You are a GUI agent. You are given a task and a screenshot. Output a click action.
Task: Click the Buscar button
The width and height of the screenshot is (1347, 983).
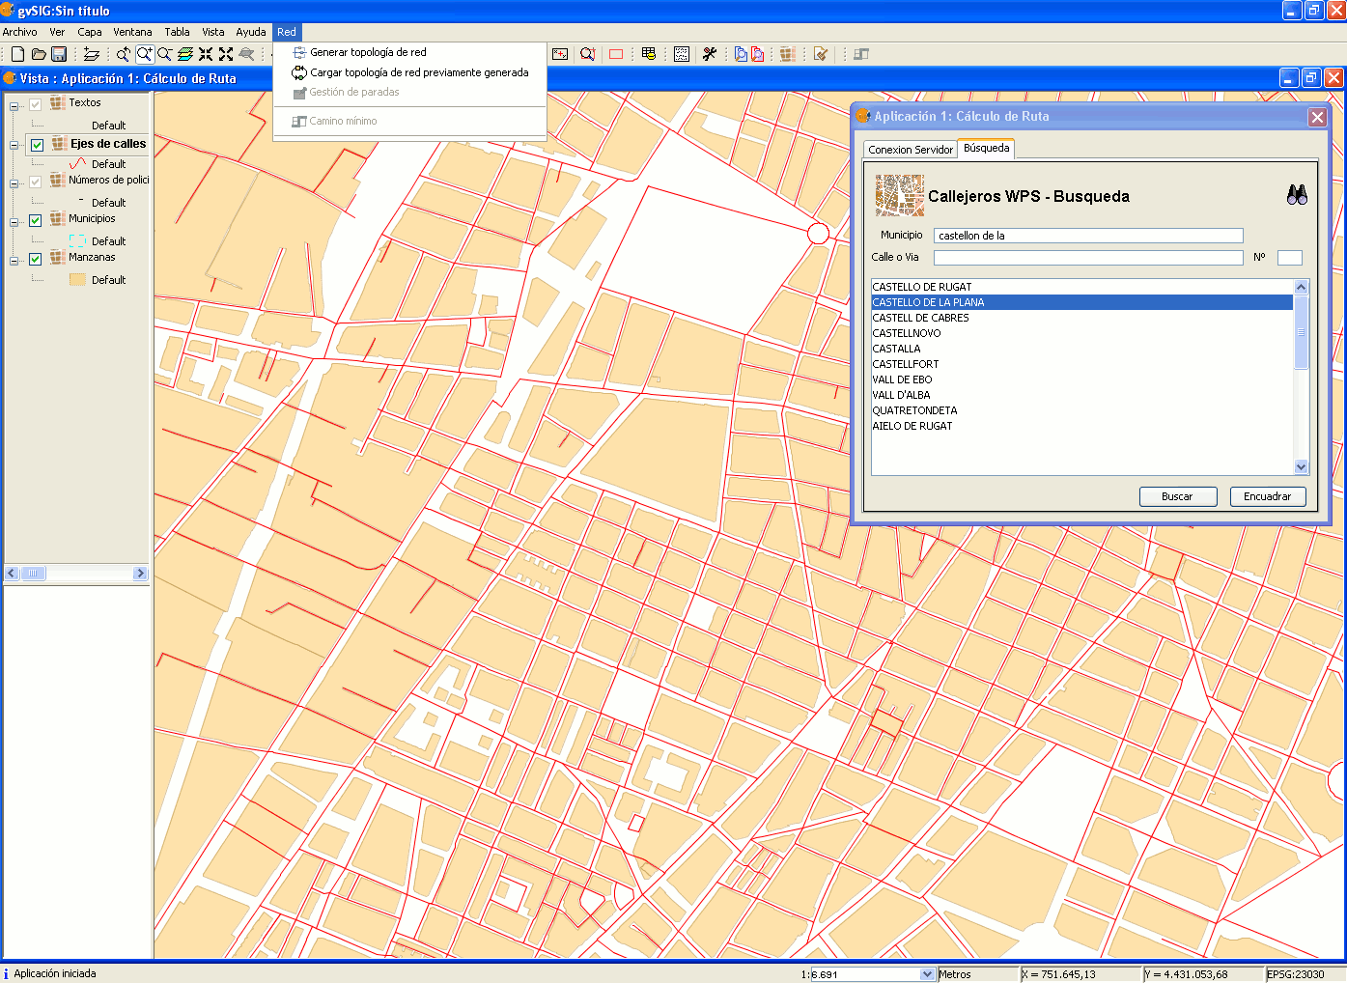click(1177, 496)
